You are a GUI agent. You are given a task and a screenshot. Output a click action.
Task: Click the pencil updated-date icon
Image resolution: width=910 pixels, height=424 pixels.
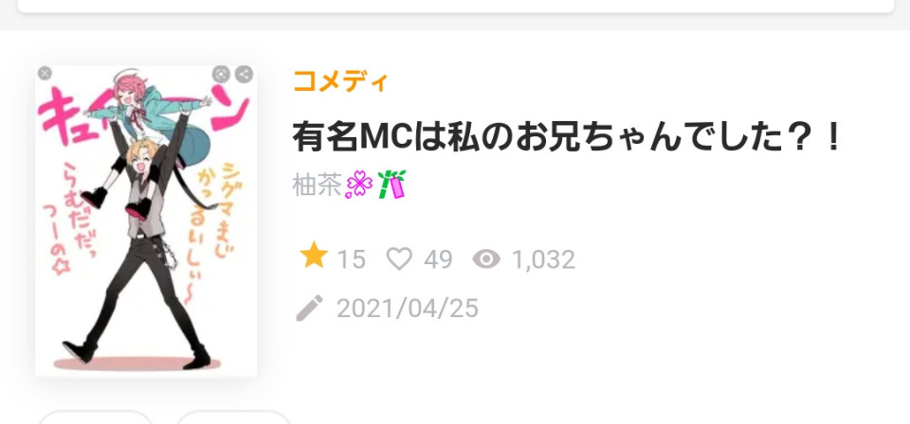[x=310, y=309]
